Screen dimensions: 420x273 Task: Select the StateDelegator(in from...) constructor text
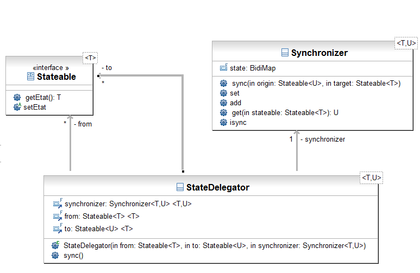[215, 245]
